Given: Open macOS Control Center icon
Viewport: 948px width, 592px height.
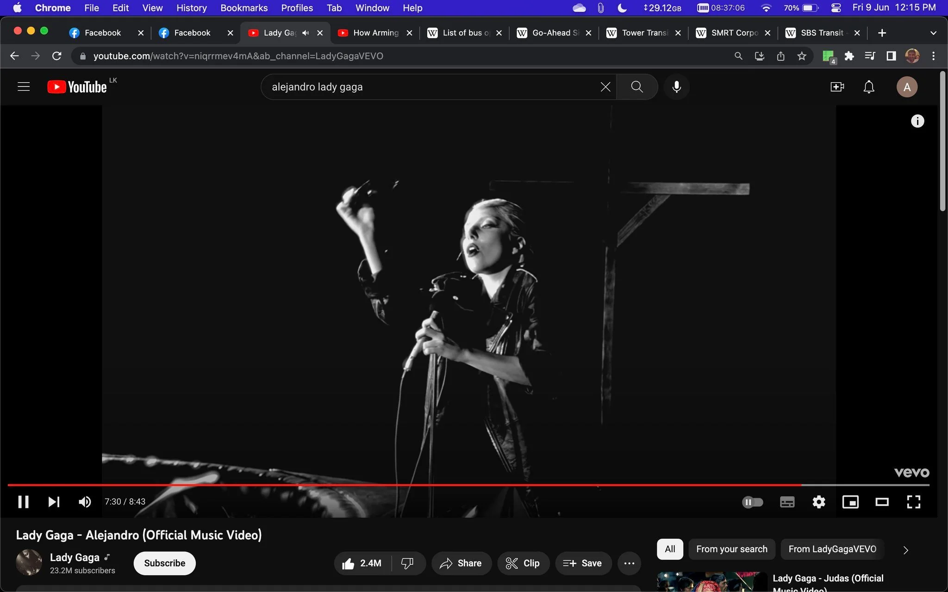Looking at the screenshot, I should pyautogui.click(x=836, y=8).
